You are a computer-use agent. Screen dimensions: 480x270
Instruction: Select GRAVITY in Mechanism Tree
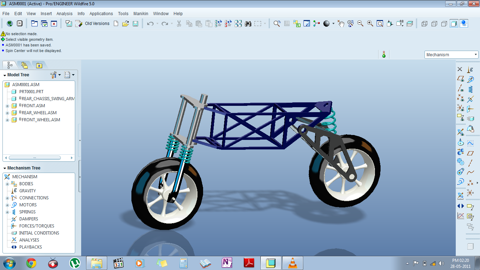(27, 191)
